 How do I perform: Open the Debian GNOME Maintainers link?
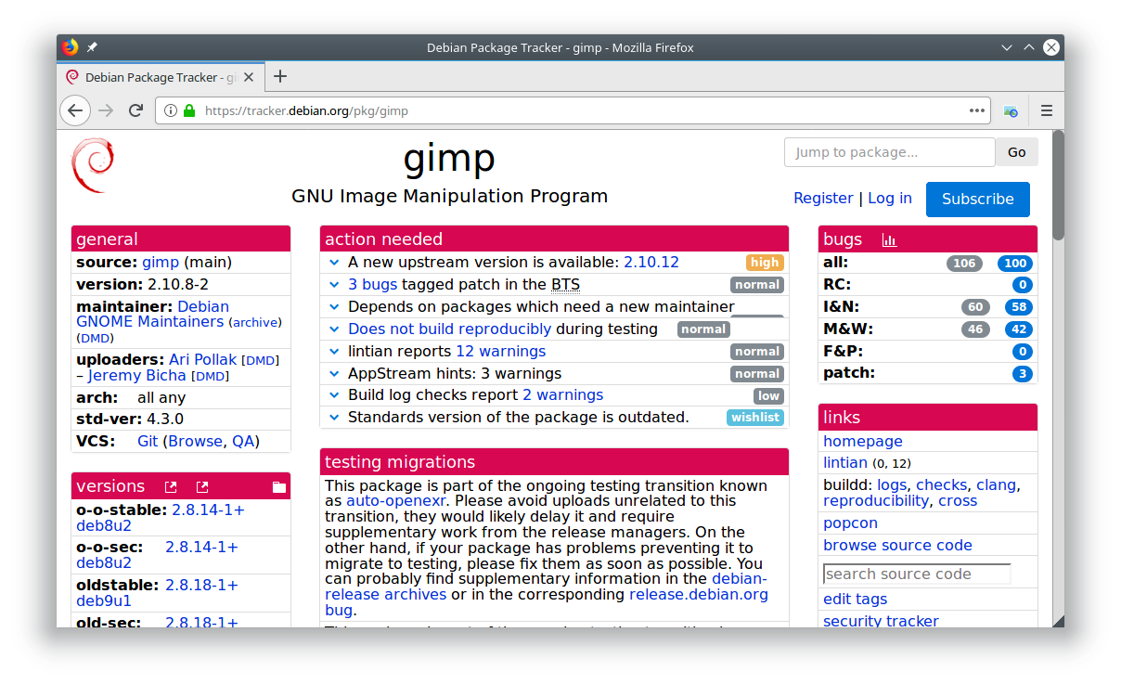tap(152, 314)
